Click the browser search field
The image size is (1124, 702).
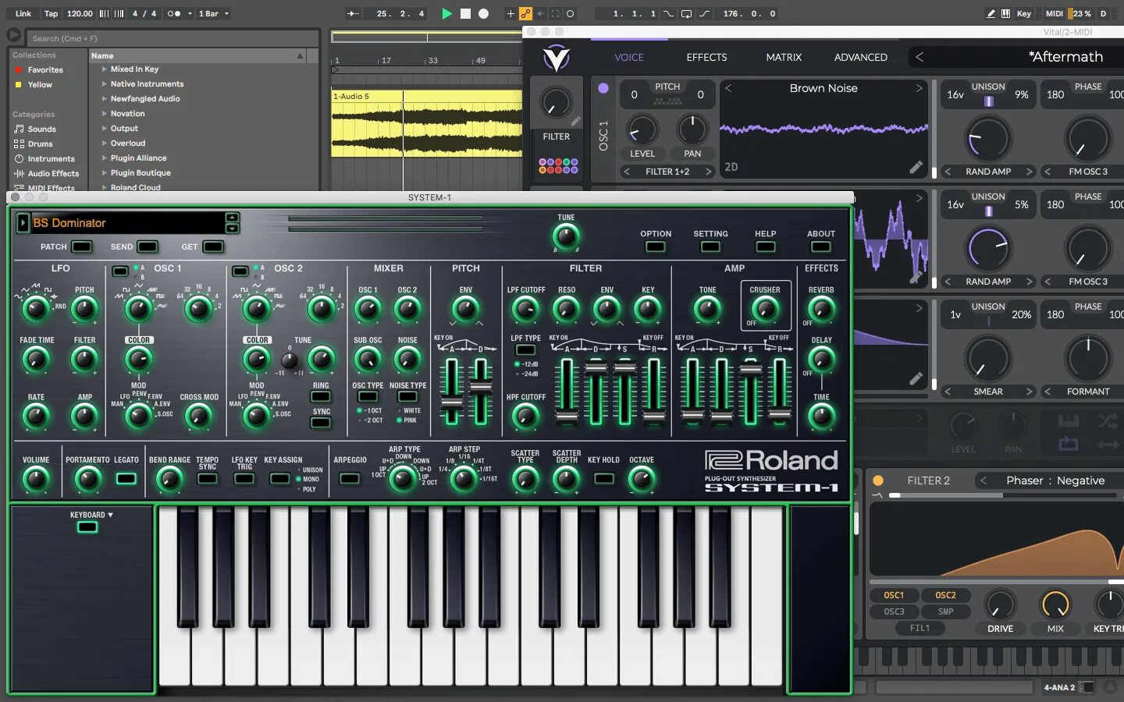pos(173,38)
